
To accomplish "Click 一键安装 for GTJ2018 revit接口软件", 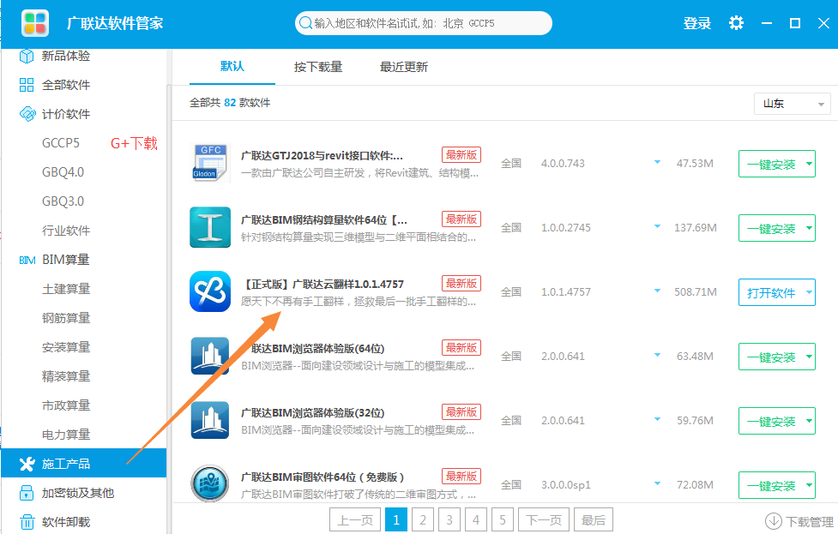I will pos(771,164).
